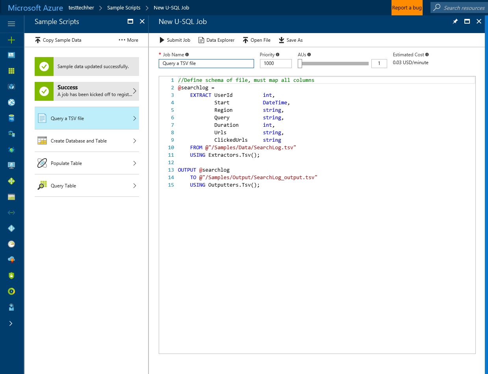This screenshot has height=374, width=488.
Task: Open Security Center green shield icon
Action: point(11,276)
